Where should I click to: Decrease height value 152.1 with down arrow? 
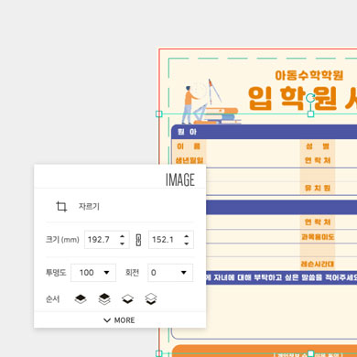[x=186, y=243]
